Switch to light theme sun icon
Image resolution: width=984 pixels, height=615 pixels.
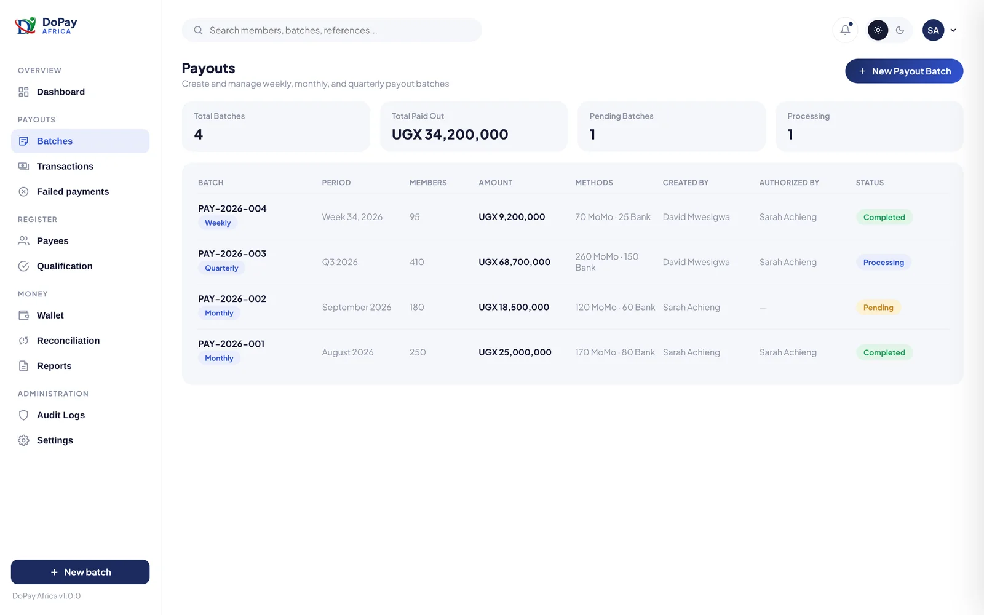(x=878, y=30)
